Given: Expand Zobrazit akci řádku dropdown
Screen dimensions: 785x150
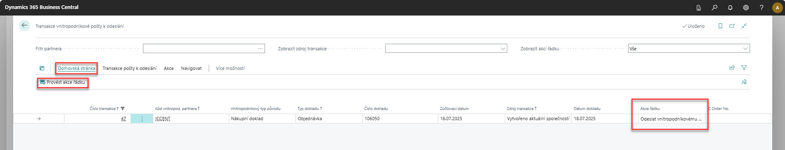Looking at the screenshot, I should [x=745, y=49].
